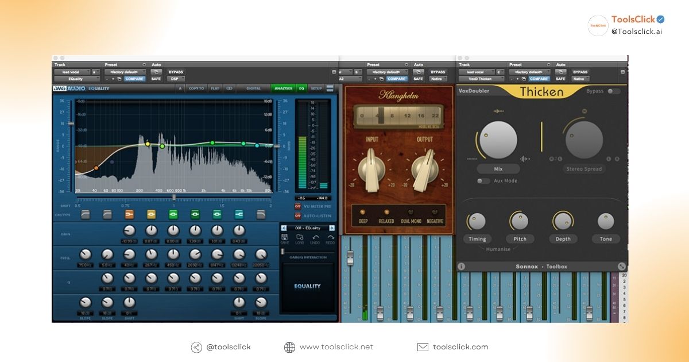The width and height of the screenshot is (689, 362).
Task: Open the lead vocal dropdown in VoxDoubler window
Action: 476,72
